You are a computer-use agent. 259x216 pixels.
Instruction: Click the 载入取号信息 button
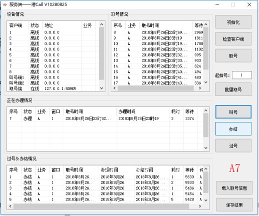[234, 188]
